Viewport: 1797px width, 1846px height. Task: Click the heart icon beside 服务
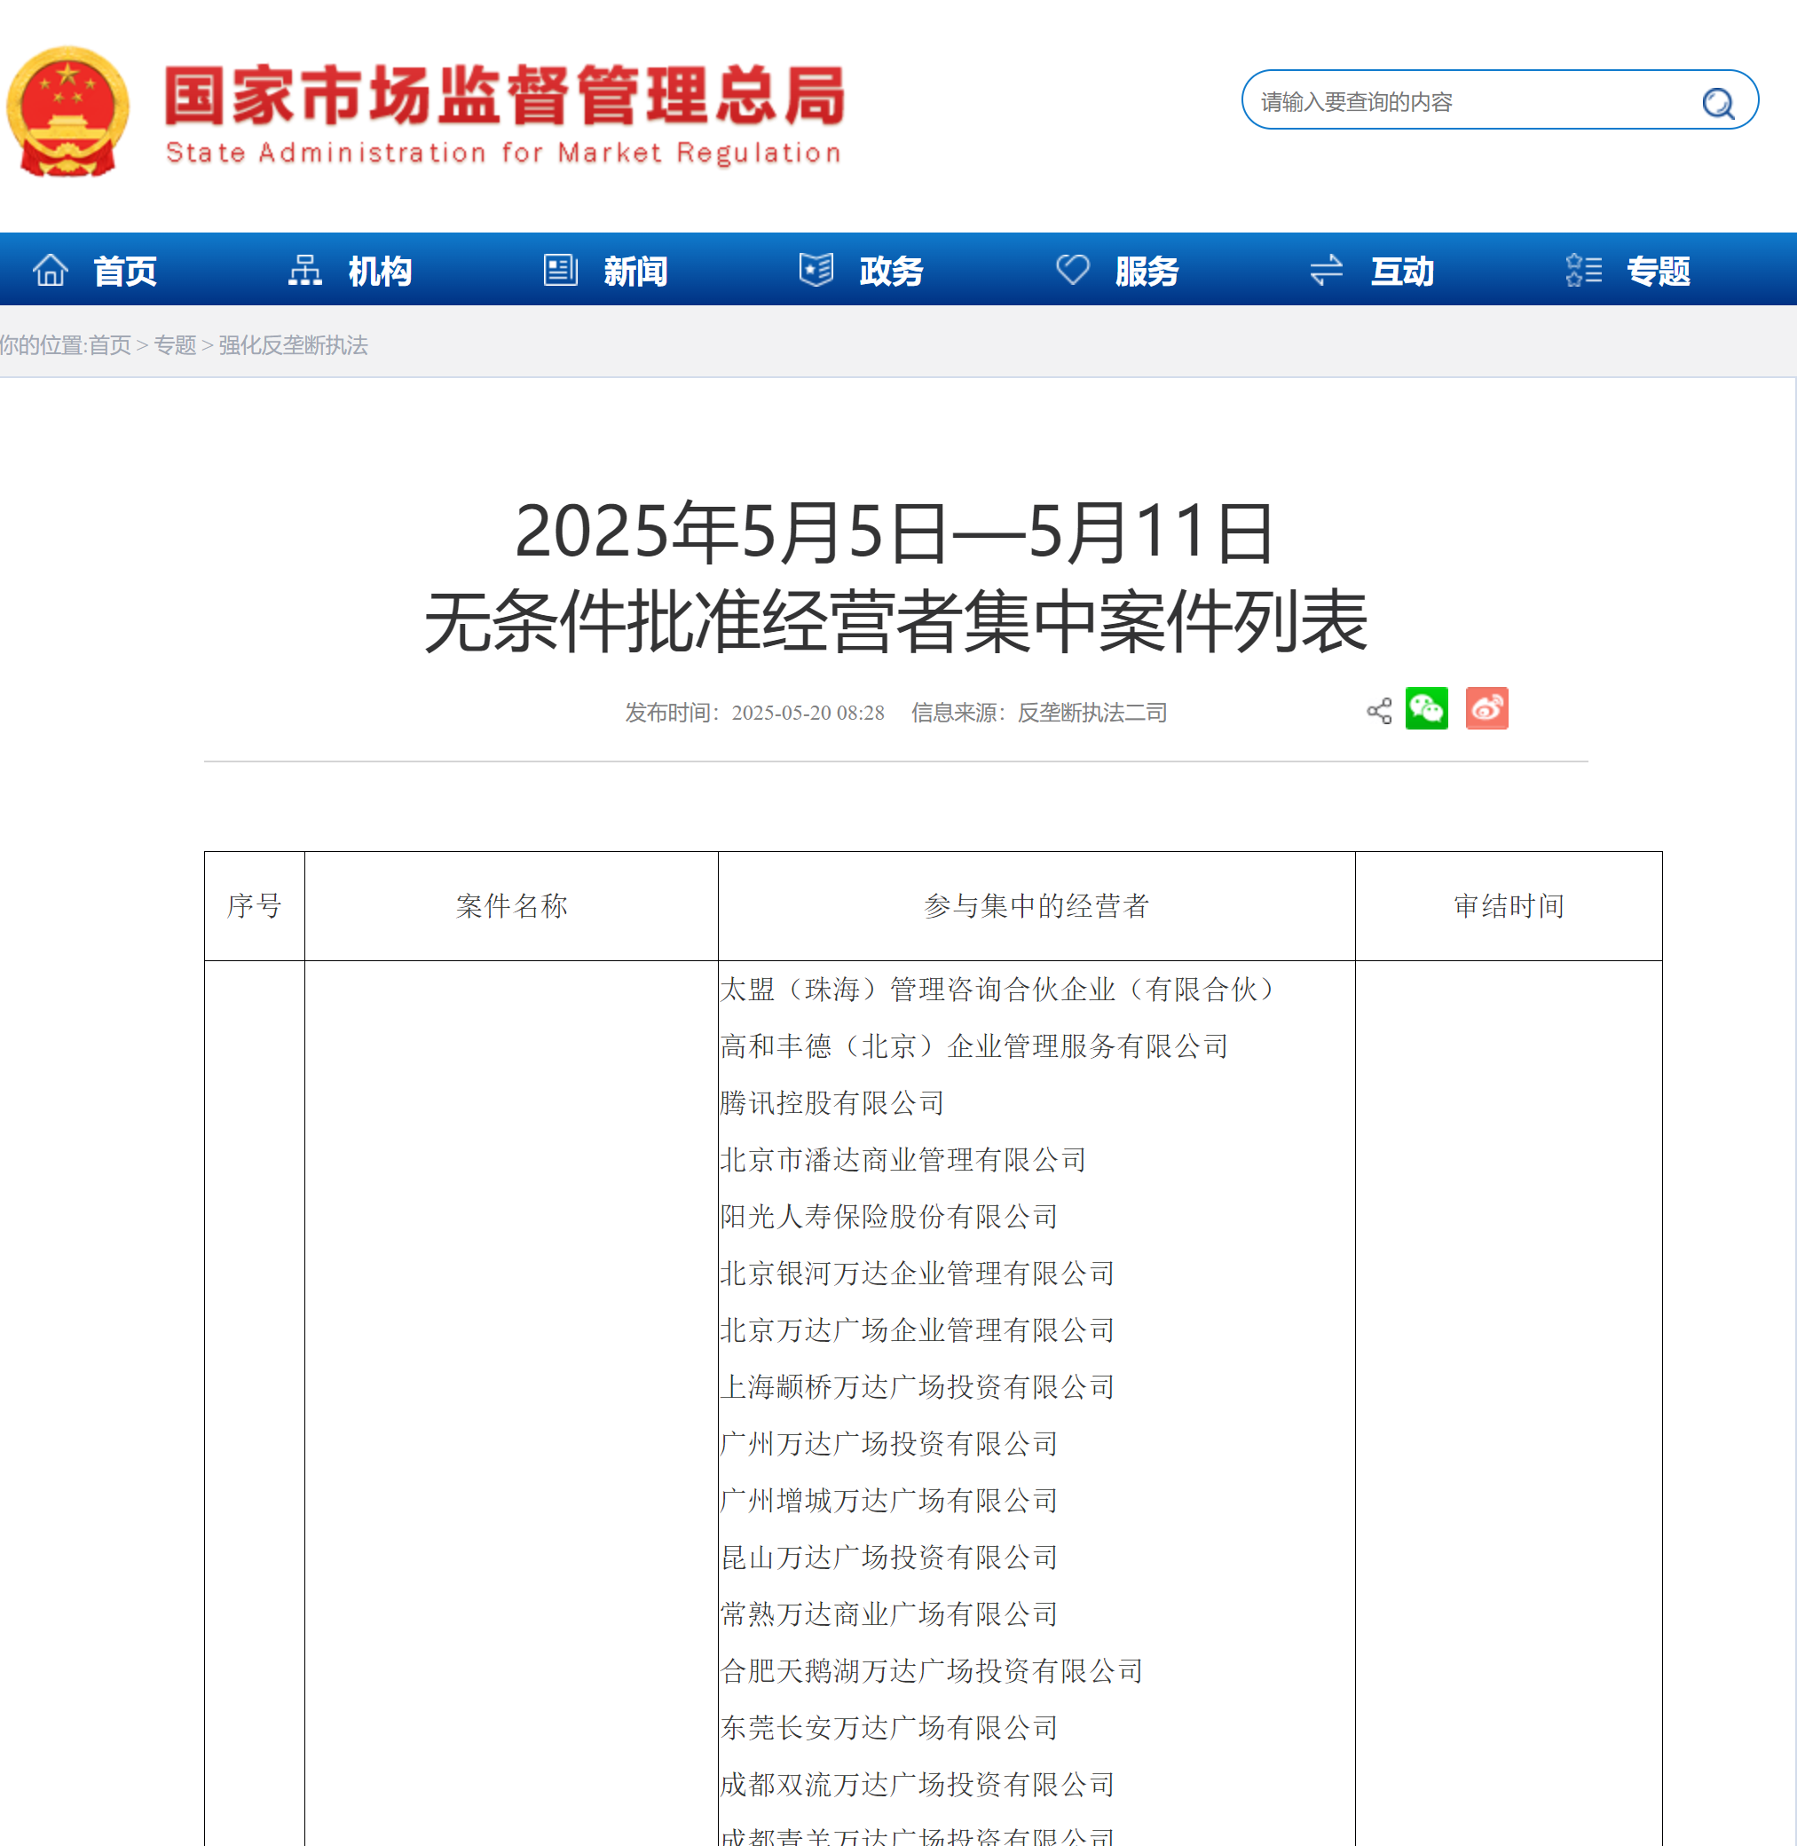pyautogui.click(x=1072, y=270)
